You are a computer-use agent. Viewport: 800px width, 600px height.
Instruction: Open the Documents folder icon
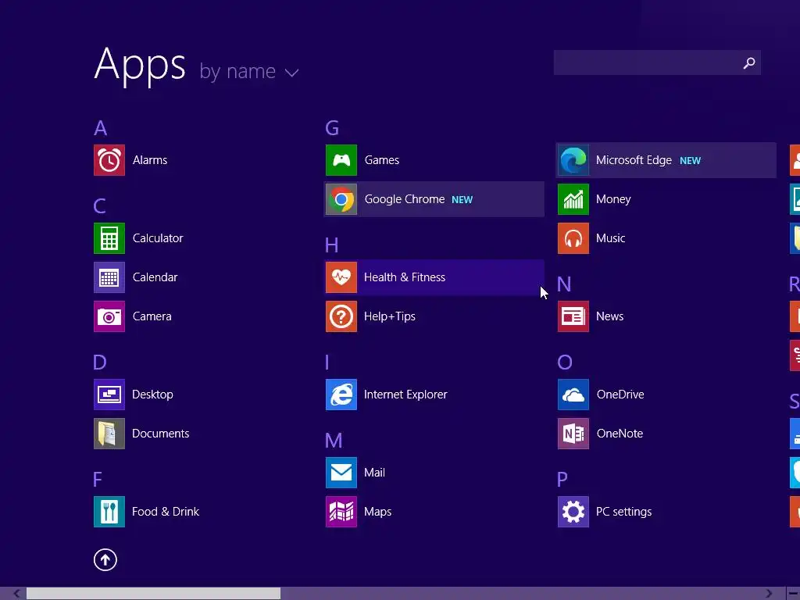(109, 434)
